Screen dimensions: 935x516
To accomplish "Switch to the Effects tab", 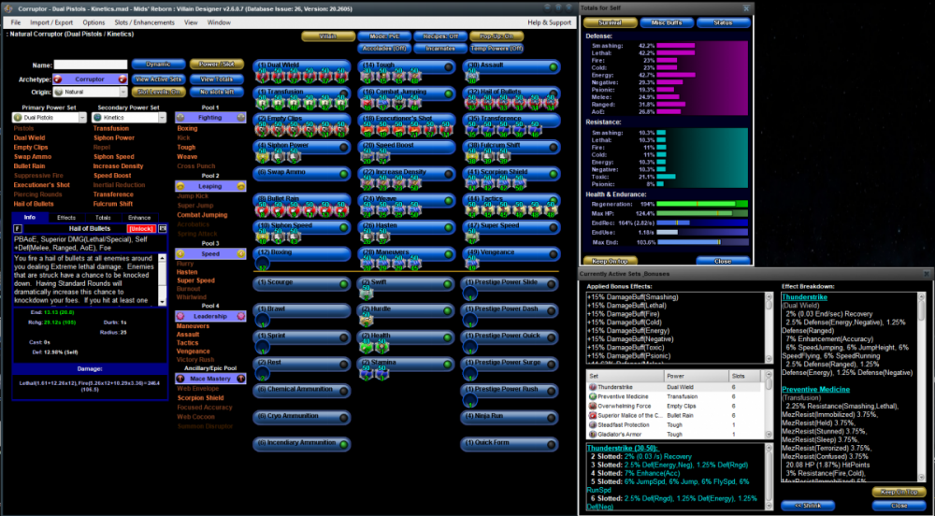I will click(66, 217).
